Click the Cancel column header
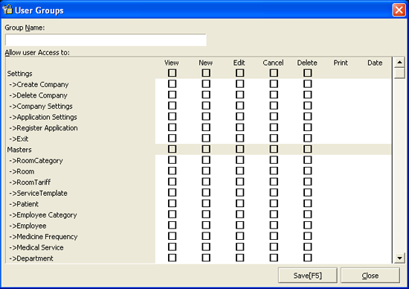Viewport: 409px width, 289px height. pos(273,63)
